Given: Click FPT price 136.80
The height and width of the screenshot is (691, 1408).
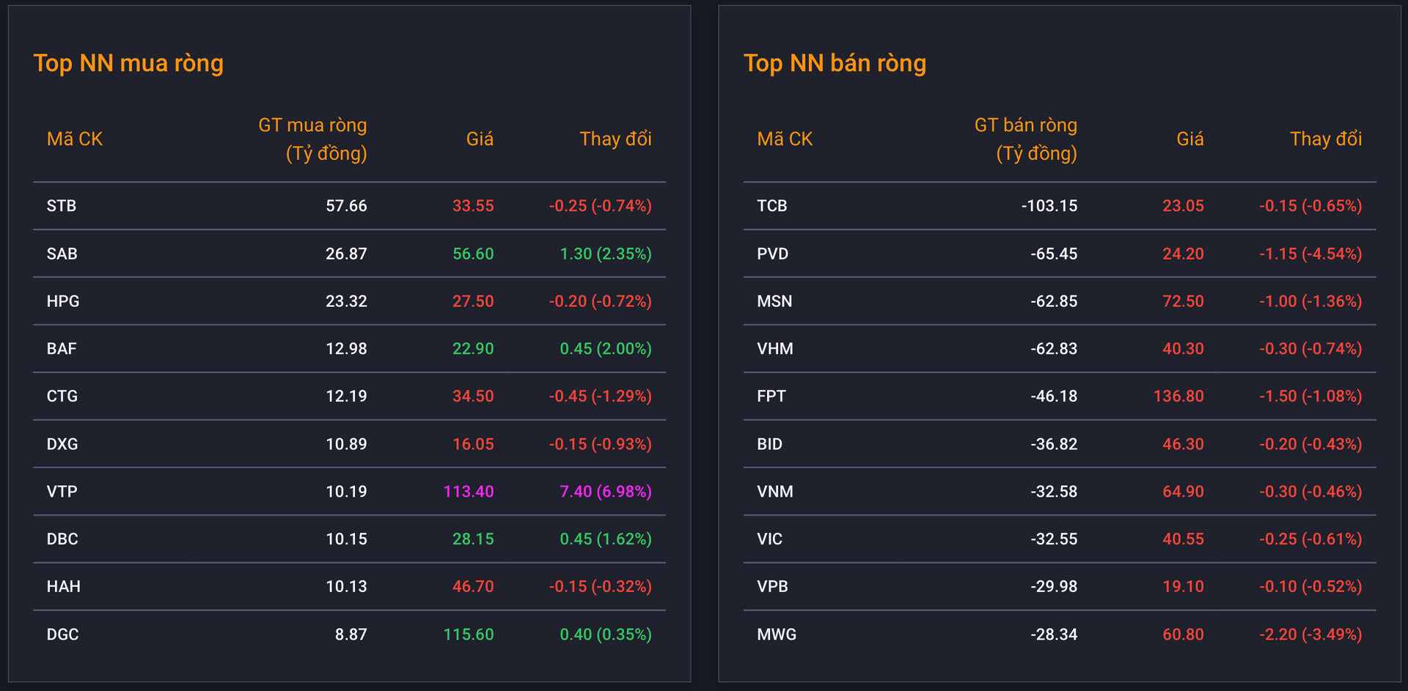Looking at the screenshot, I should (1178, 396).
